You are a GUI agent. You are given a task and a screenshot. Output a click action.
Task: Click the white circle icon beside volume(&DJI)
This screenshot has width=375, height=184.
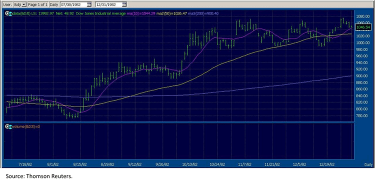pos(7,126)
